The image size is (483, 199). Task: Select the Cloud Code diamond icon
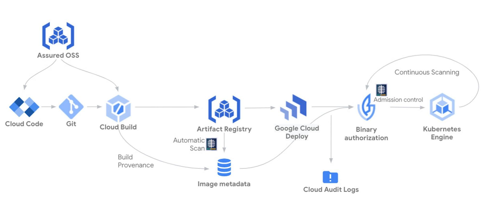pyautogui.click(x=24, y=106)
